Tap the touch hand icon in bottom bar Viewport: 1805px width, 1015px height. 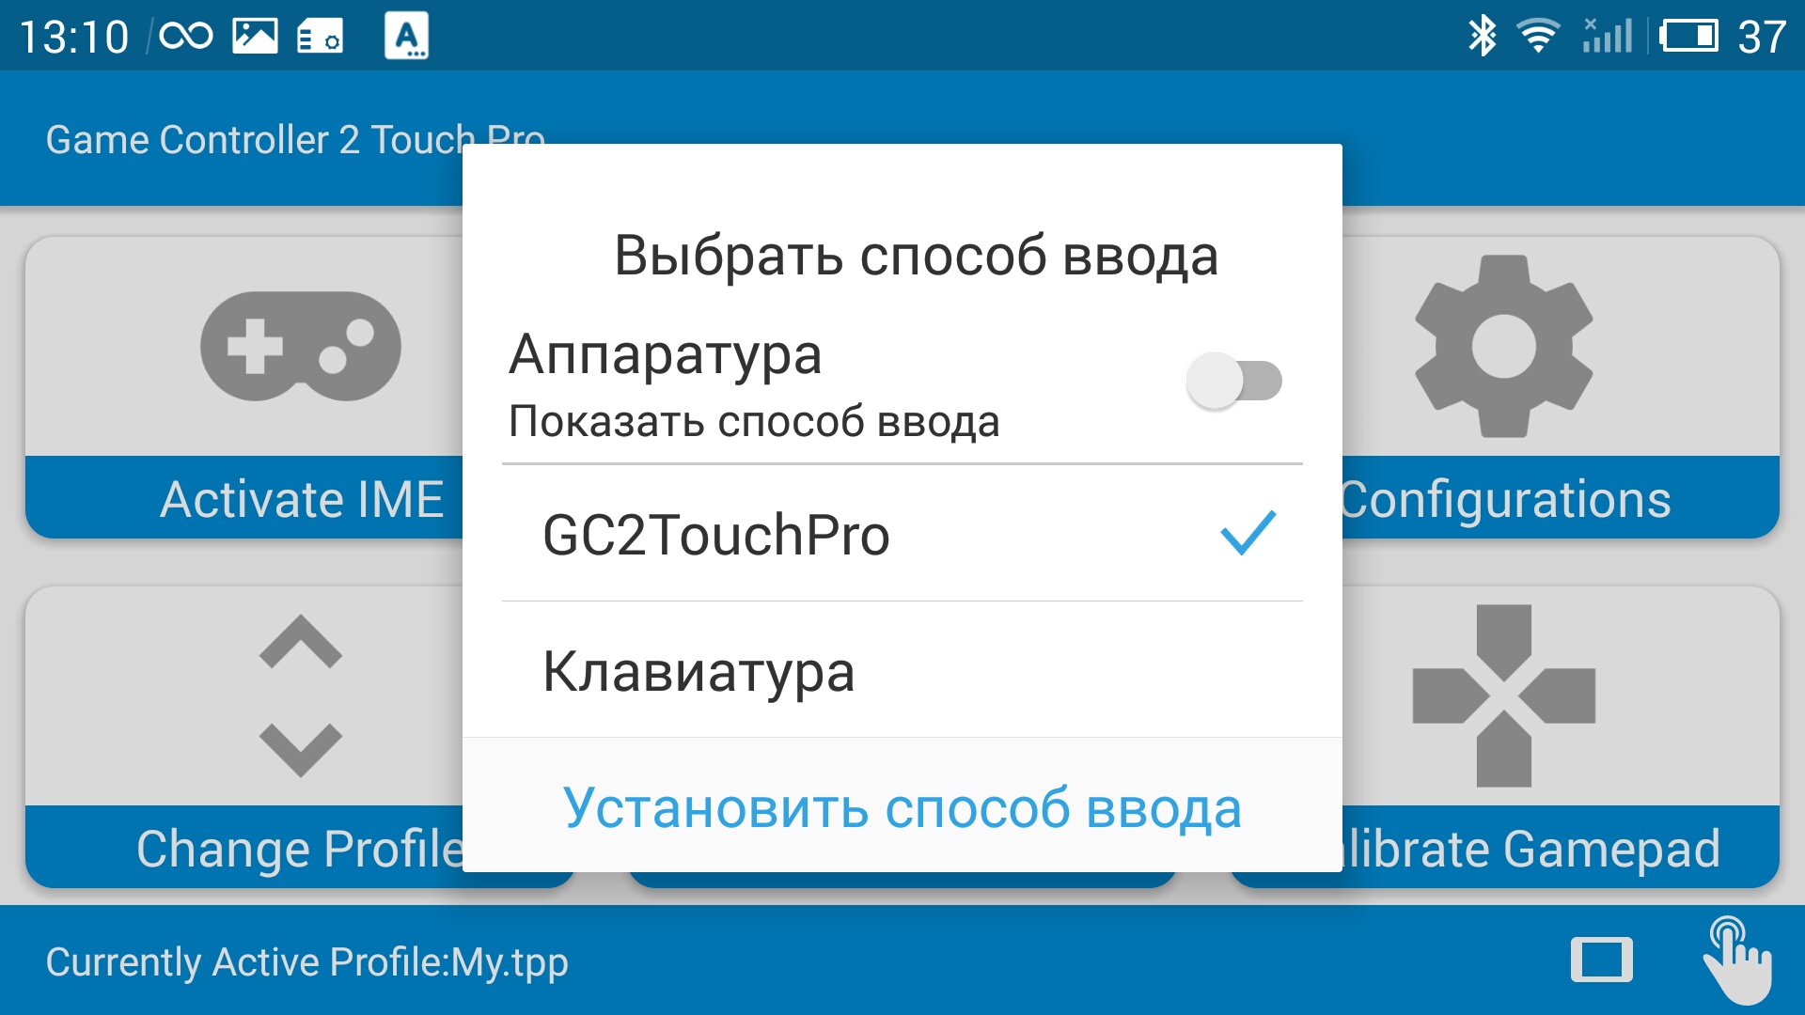pyautogui.click(x=1737, y=960)
